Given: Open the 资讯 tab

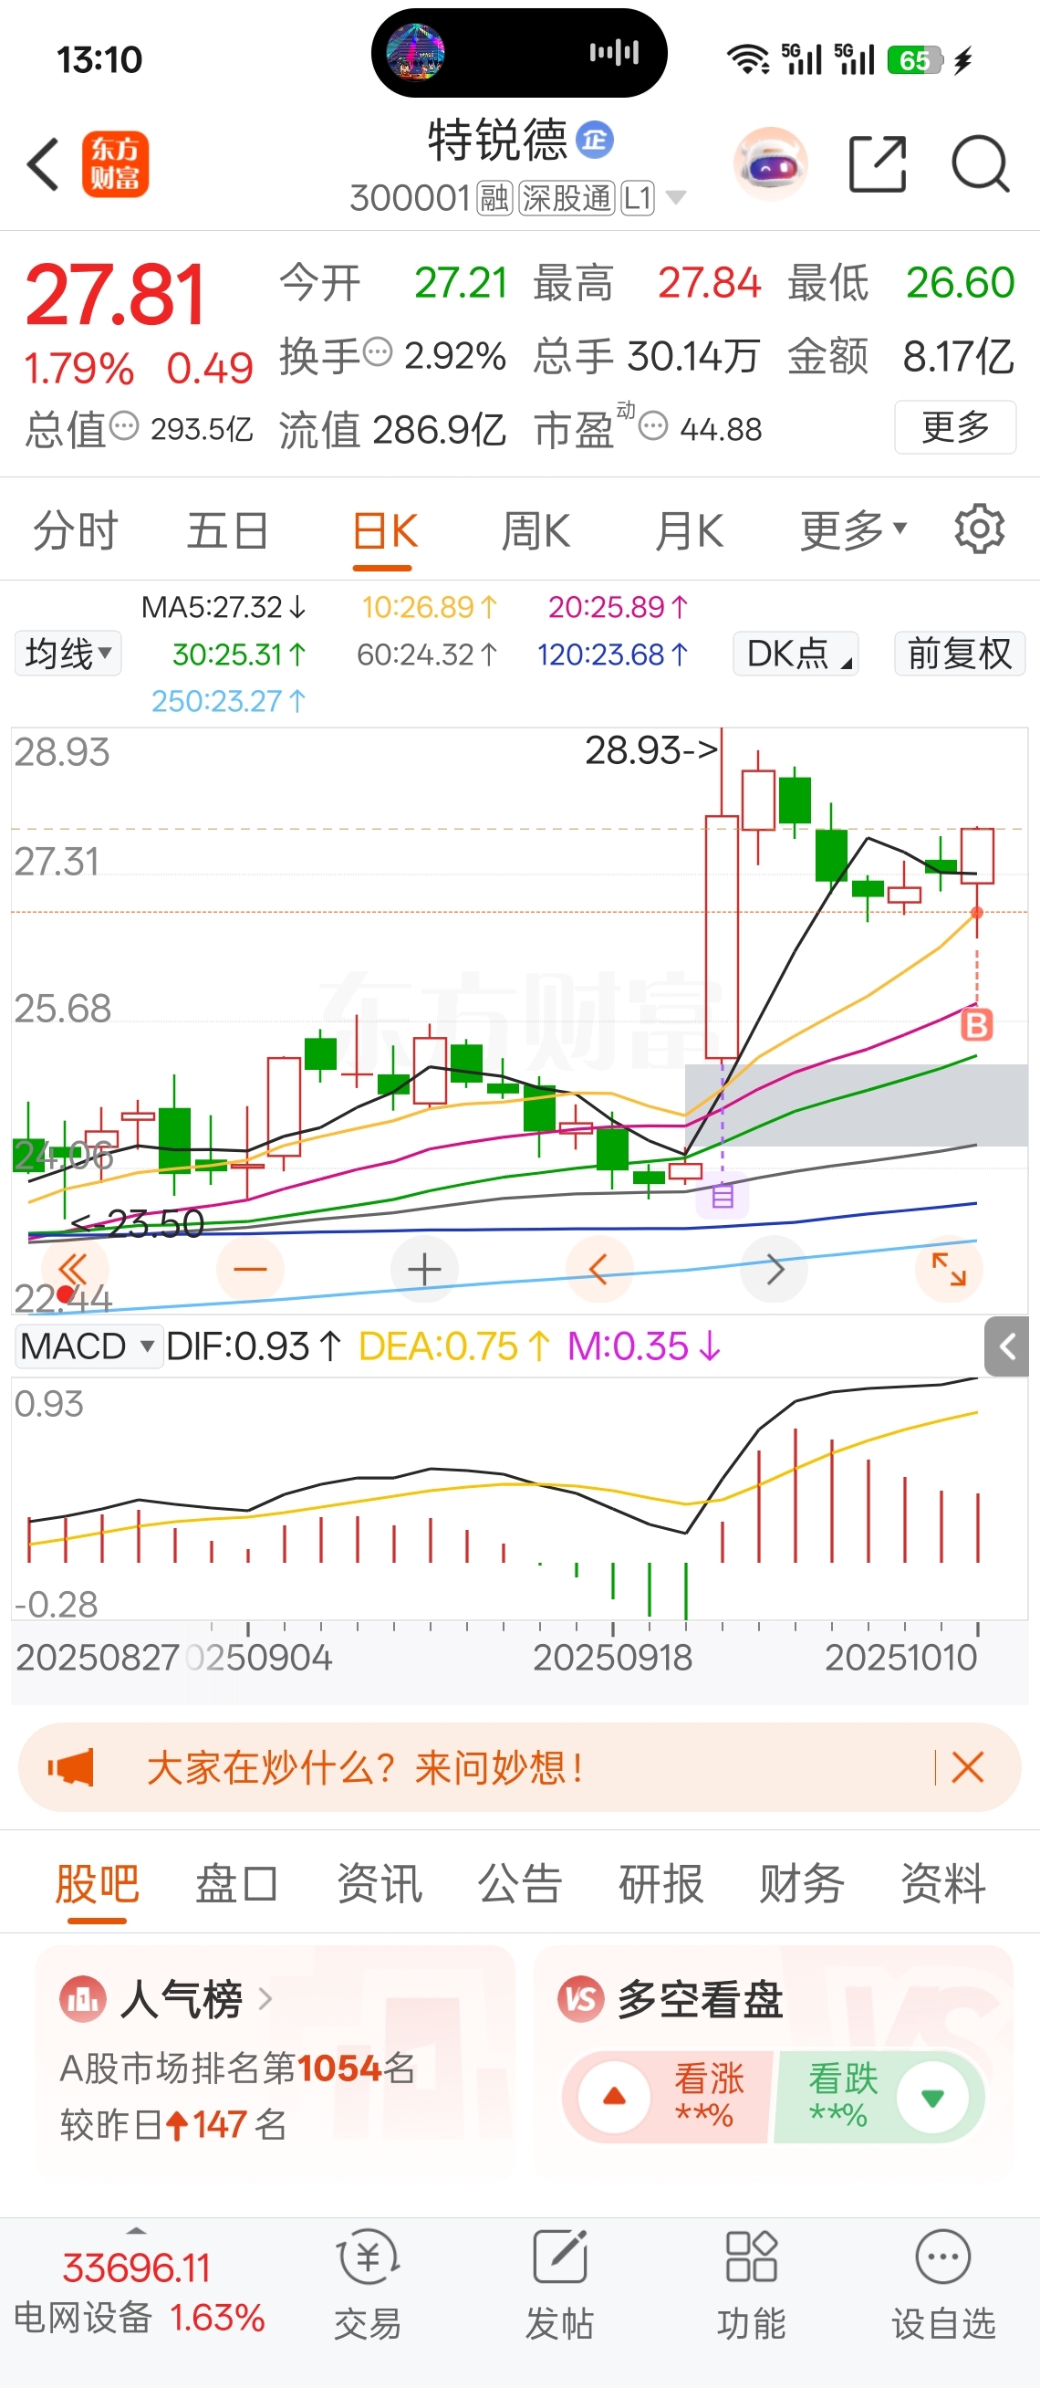Looking at the screenshot, I should [x=380, y=1884].
